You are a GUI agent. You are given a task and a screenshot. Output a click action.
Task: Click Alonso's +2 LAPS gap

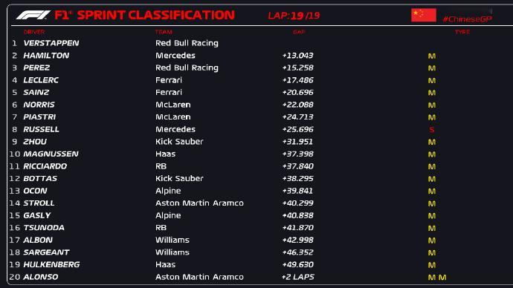[x=297, y=277]
